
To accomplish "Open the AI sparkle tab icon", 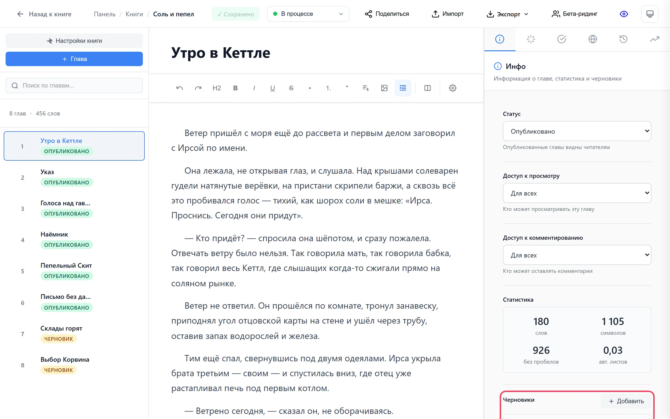I will 531,39.
